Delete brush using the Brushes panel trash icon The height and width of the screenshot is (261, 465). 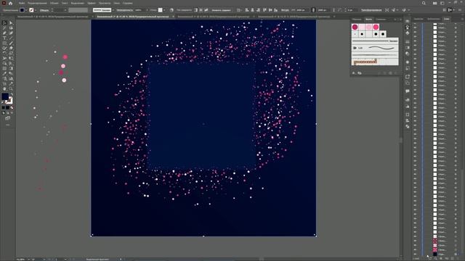pyautogui.click(x=396, y=72)
